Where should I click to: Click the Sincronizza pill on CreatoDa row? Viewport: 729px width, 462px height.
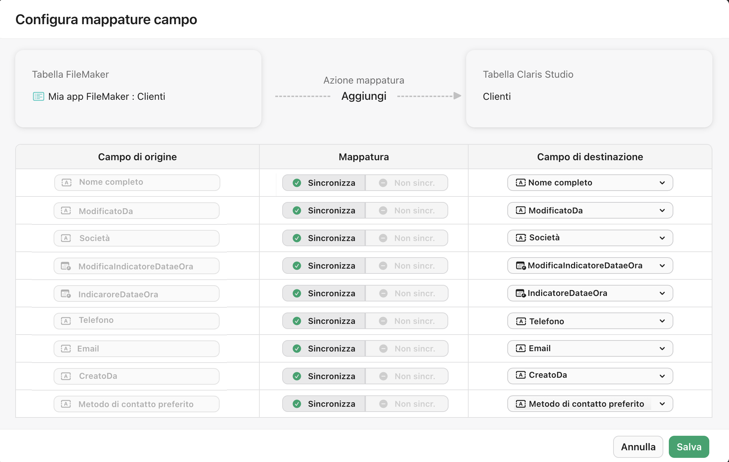coord(323,376)
